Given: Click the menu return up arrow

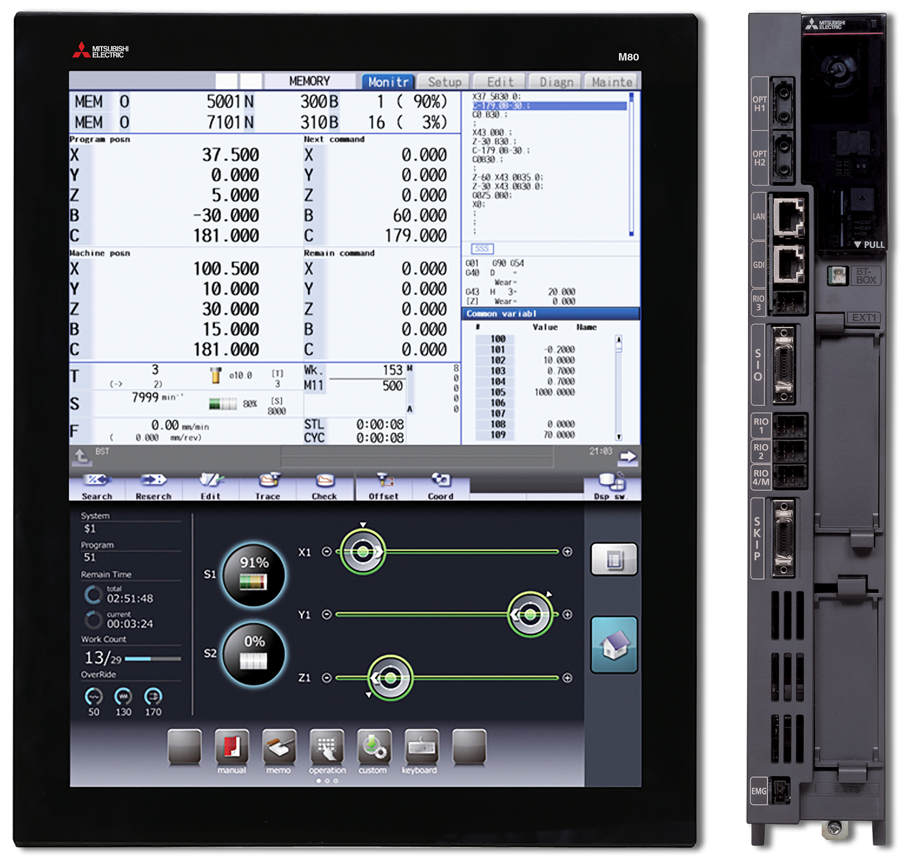Looking at the screenshot, I should point(81,457).
